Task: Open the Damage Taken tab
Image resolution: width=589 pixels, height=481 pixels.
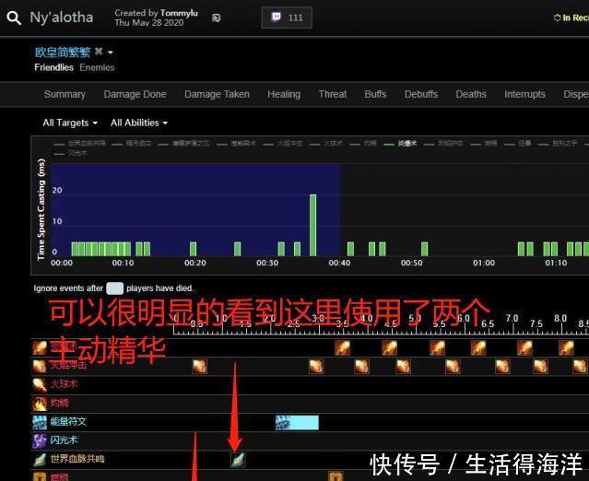Action: [217, 94]
